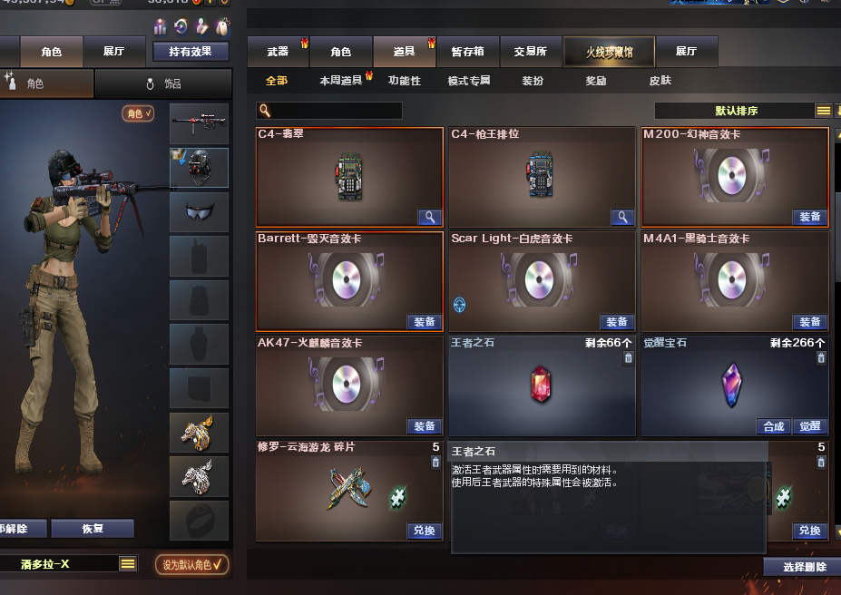Click the 选择删除 button
The width and height of the screenshot is (841, 595).
pyautogui.click(x=804, y=567)
